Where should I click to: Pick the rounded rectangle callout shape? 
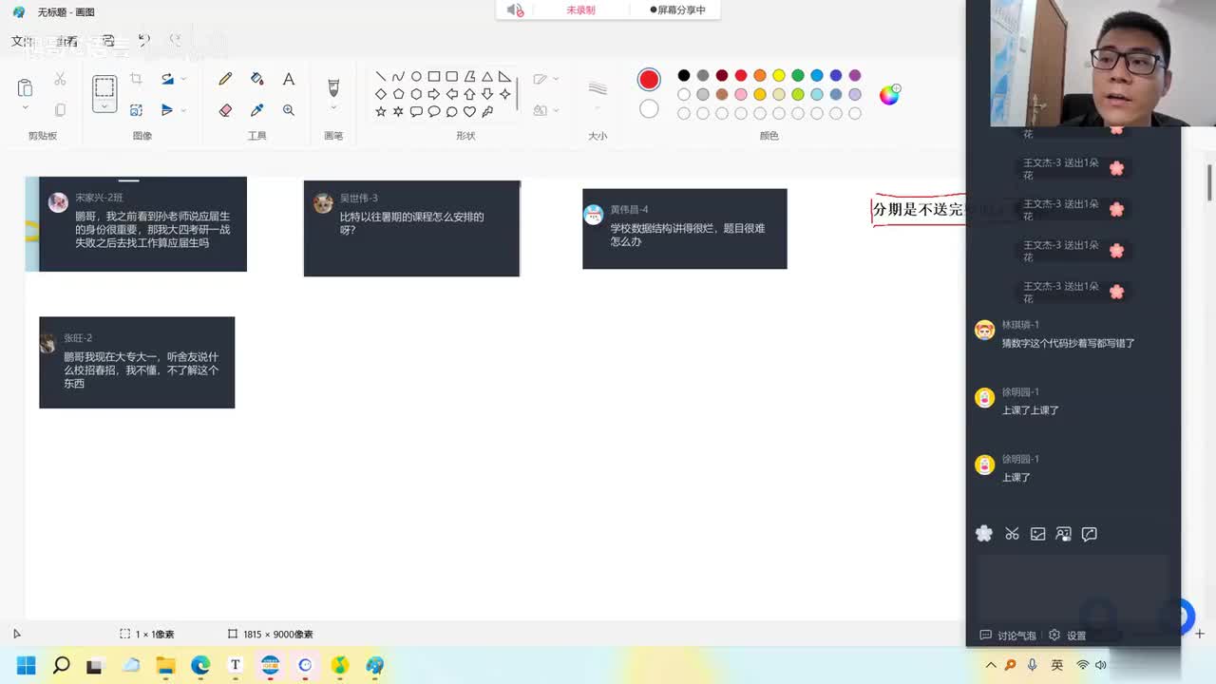(x=416, y=111)
